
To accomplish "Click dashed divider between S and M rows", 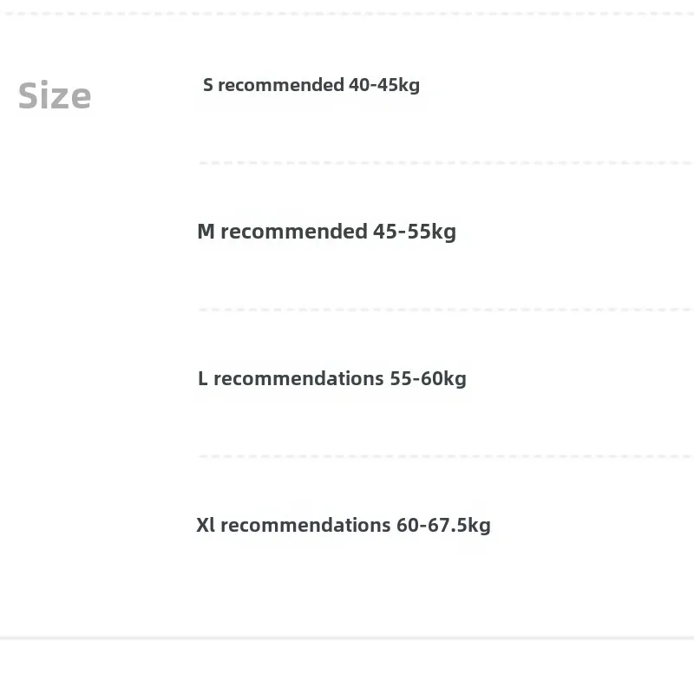I will [445, 162].
